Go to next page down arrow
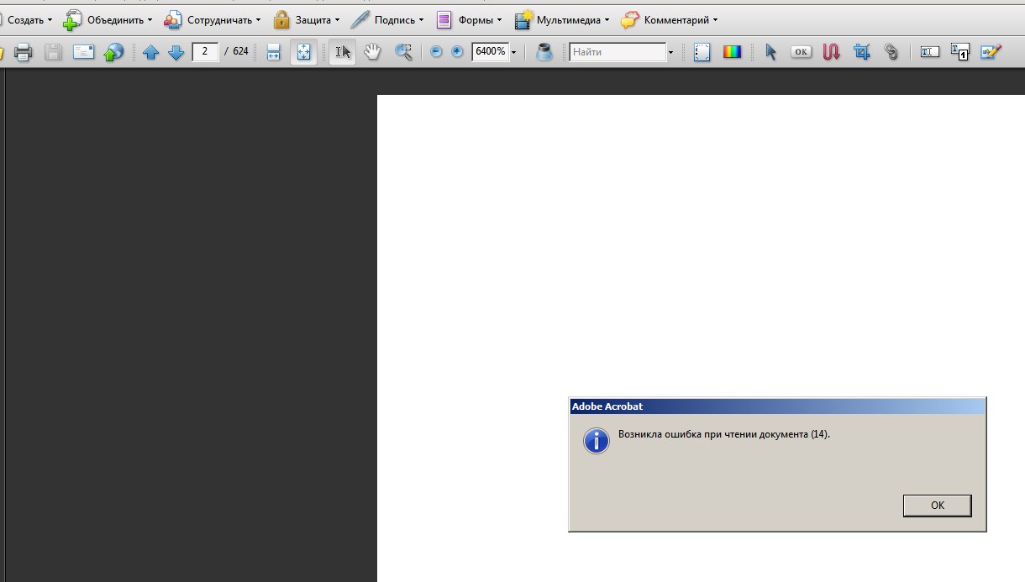 coord(176,52)
